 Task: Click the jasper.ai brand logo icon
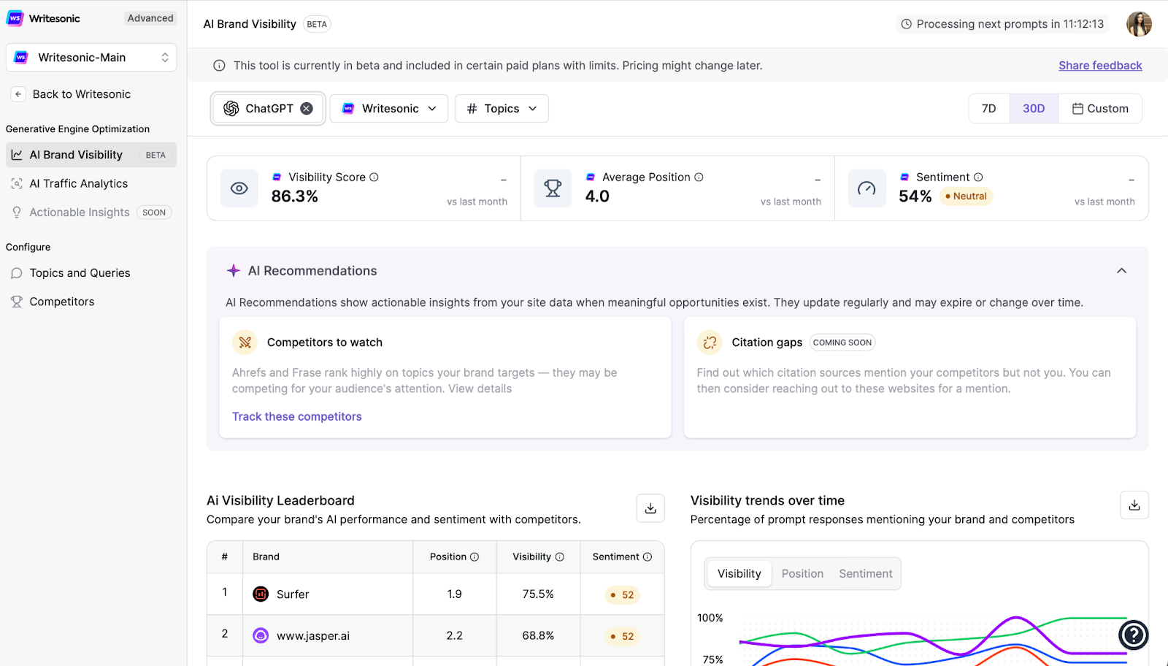pos(261,636)
